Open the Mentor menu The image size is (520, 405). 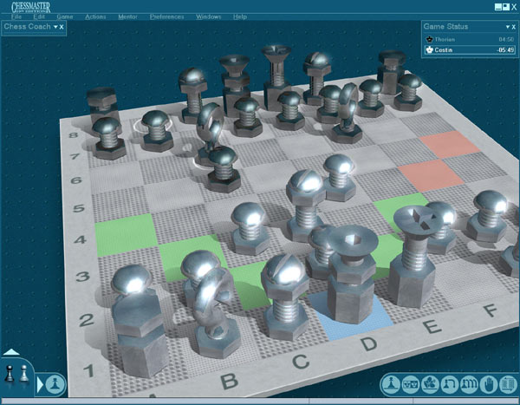127,16
